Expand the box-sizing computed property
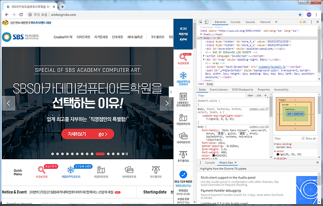The height and width of the screenshot is (206, 323). click(275, 144)
